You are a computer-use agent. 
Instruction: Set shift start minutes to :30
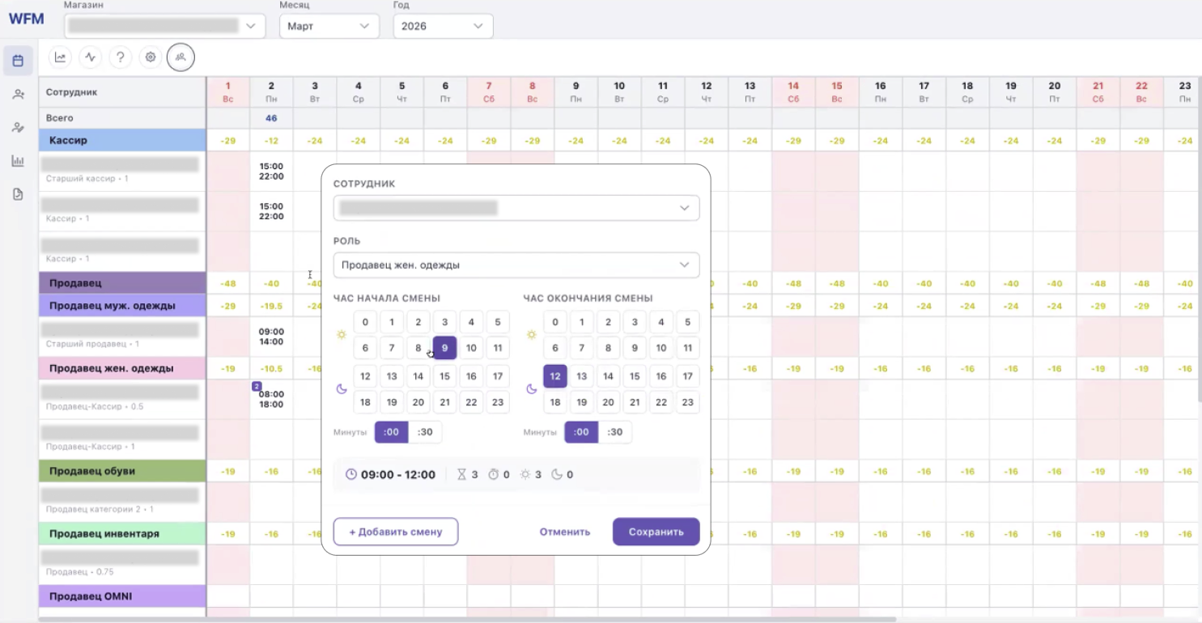click(425, 432)
